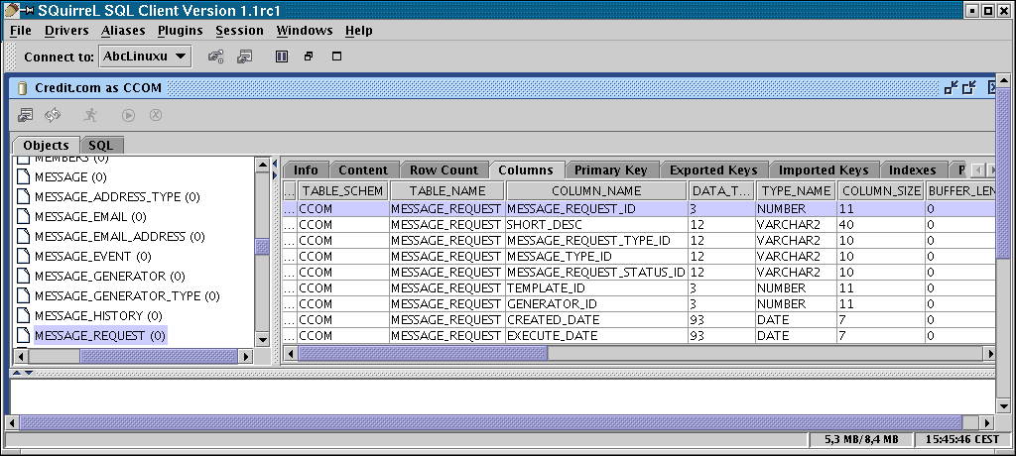Image resolution: width=1016 pixels, height=456 pixels.
Task: Switch to the Content tab
Action: point(363,171)
